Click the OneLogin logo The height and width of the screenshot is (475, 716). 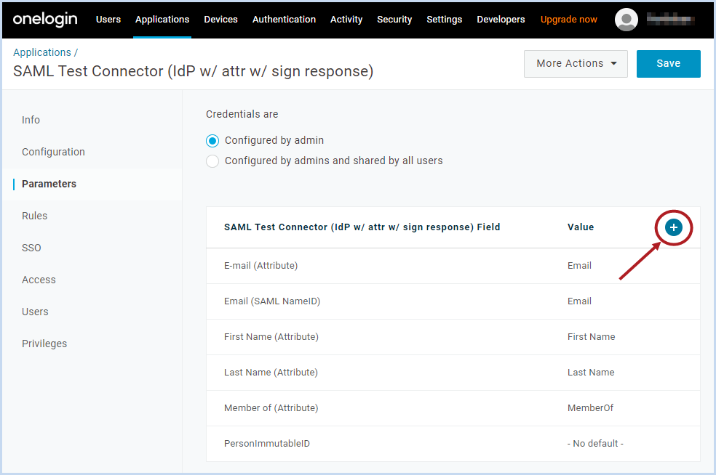[x=45, y=19]
